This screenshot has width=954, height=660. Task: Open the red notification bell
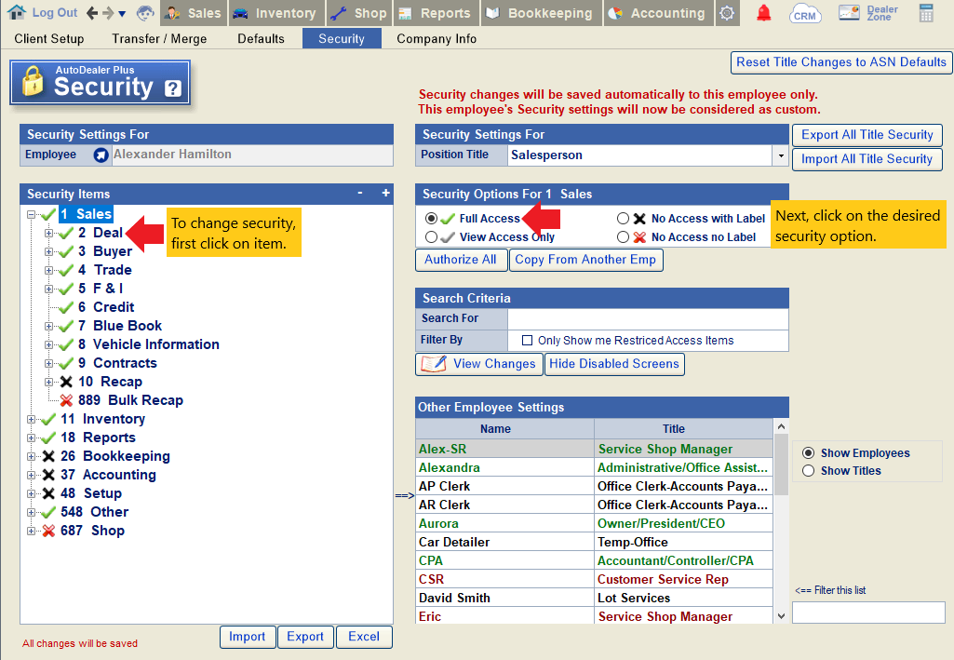(x=763, y=13)
